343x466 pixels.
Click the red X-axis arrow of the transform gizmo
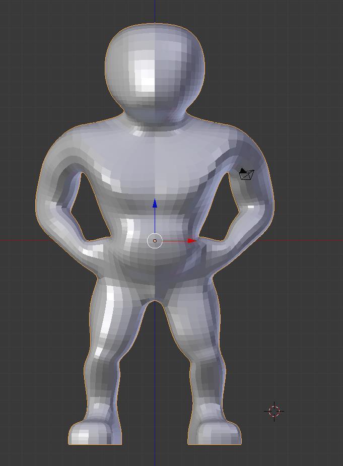click(192, 241)
